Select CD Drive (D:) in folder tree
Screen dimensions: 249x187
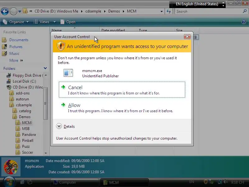click(28, 87)
